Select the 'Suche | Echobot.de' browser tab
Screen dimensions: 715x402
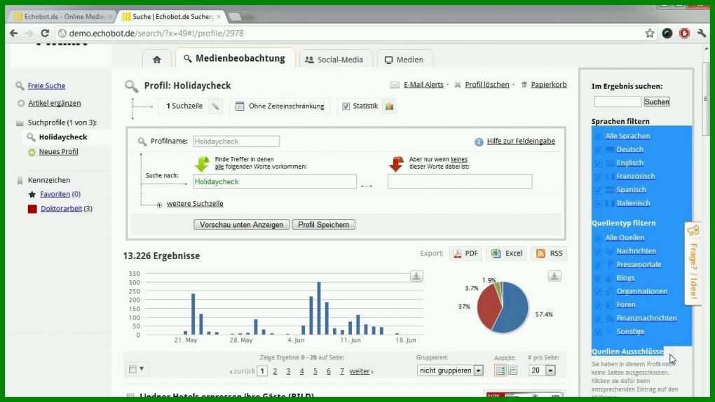[x=172, y=16]
